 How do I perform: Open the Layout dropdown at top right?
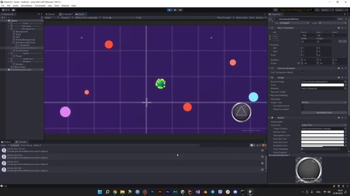(341, 10)
